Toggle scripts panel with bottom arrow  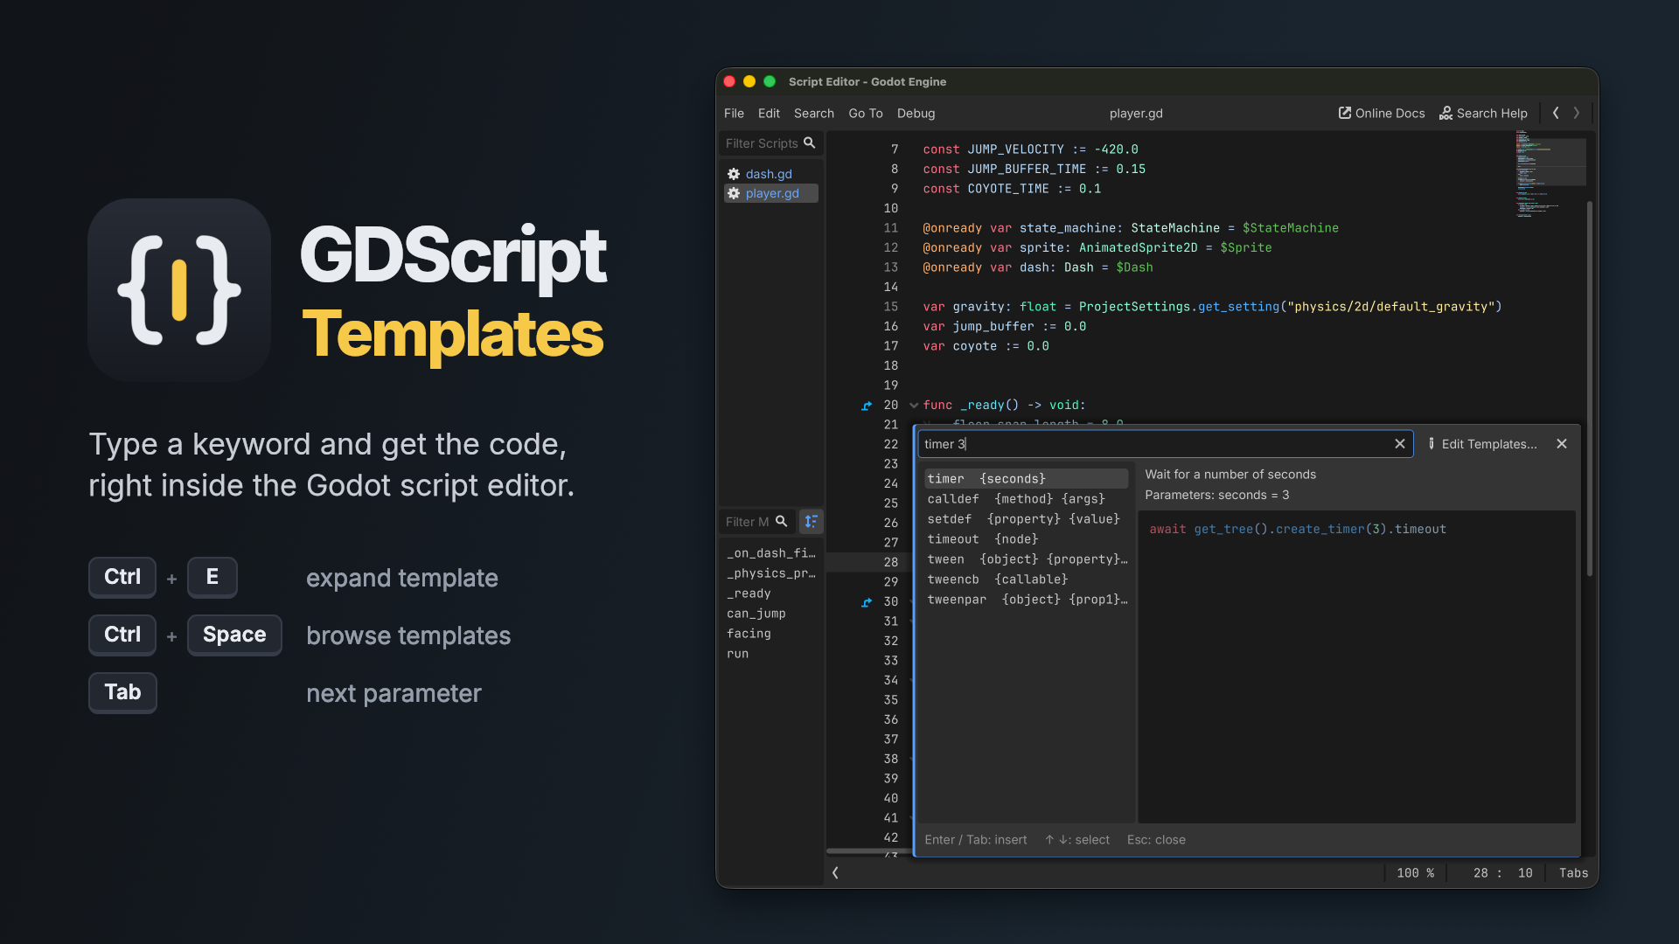tap(835, 873)
